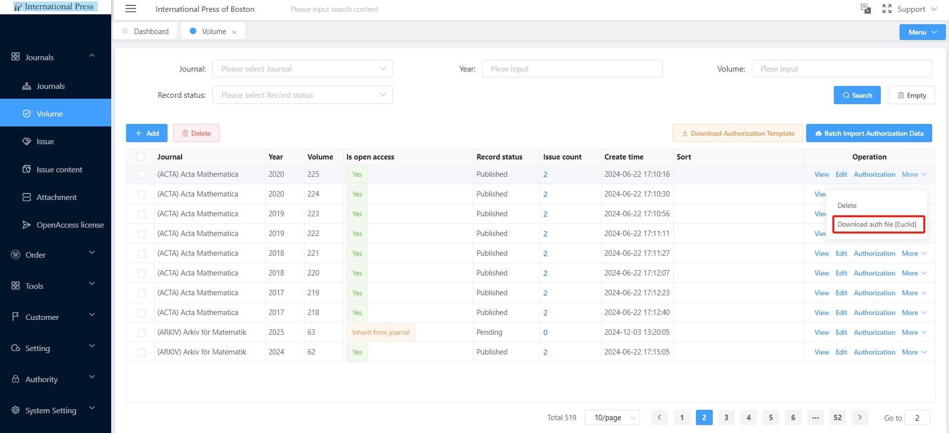This screenshot has height=433, width=949.
Task: Open issue count 0 for volume 63
Action: (545, 333)
